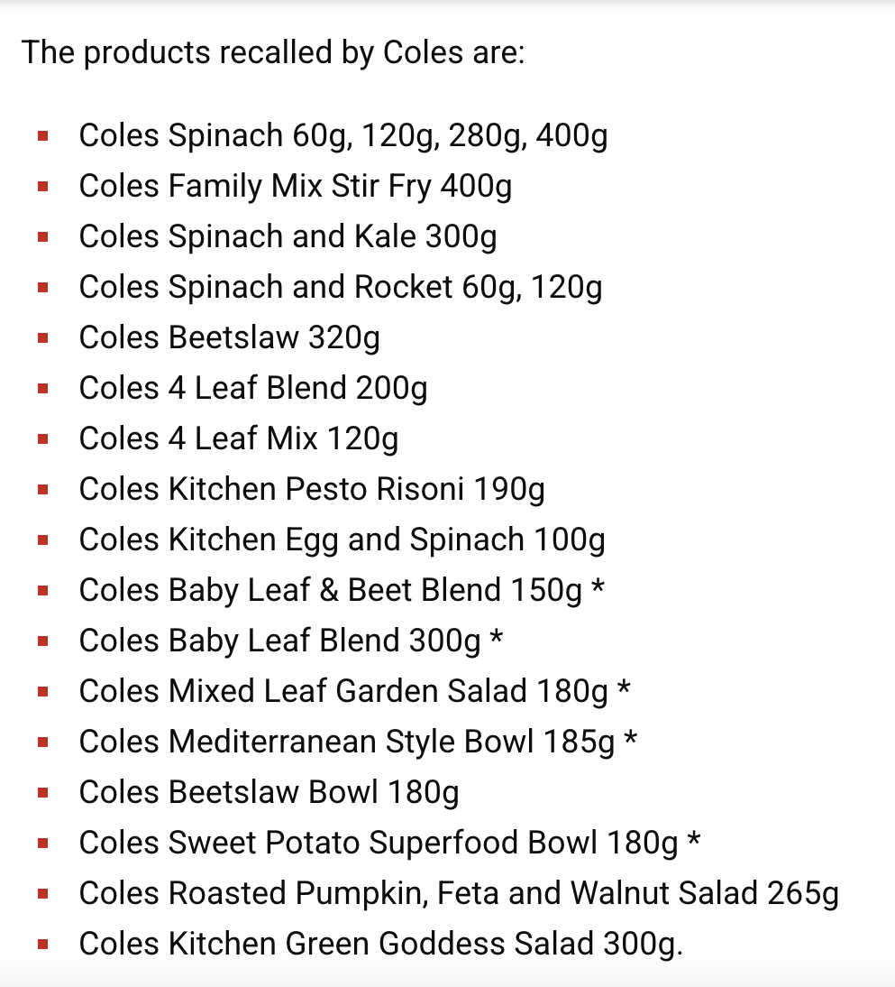Click Coles Mixed Leaf Garden Salad 180g
The image size is (895, 987).
click(343, 691)
